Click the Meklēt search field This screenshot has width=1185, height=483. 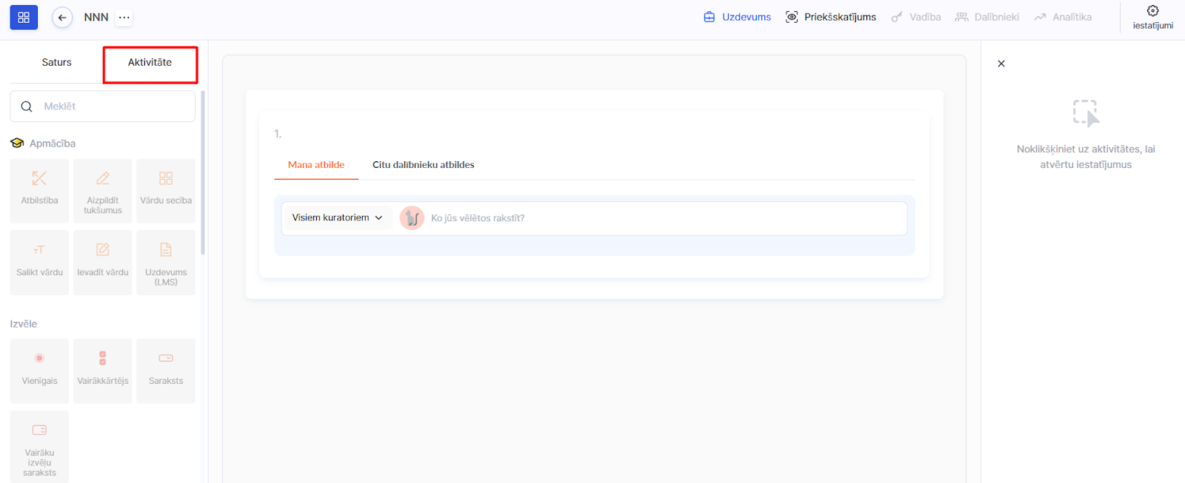[111, 107]
